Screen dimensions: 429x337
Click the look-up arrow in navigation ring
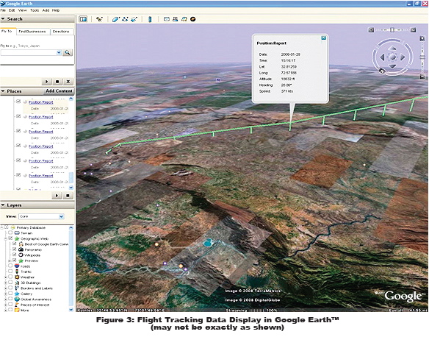click(x=392, y=49)
